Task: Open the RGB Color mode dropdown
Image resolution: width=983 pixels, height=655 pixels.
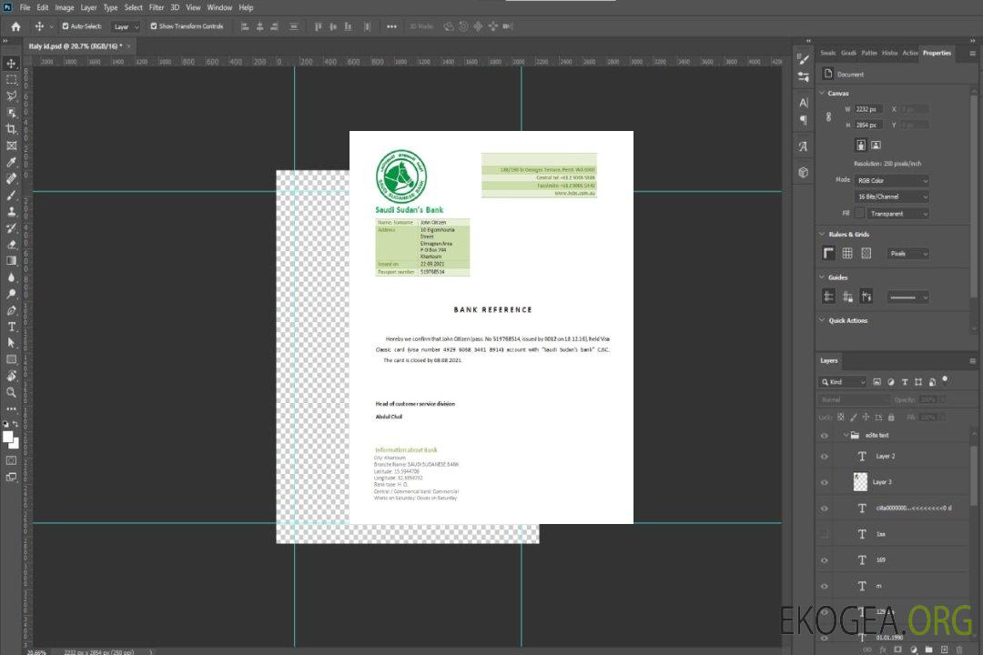Action: click(x=892, y=180)
